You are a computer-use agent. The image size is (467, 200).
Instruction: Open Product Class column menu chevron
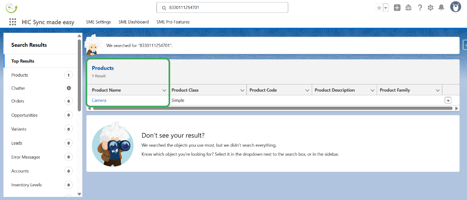(x=242, y=90)
